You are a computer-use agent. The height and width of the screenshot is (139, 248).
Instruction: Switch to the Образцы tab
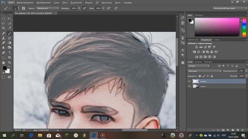pos(199,15)
